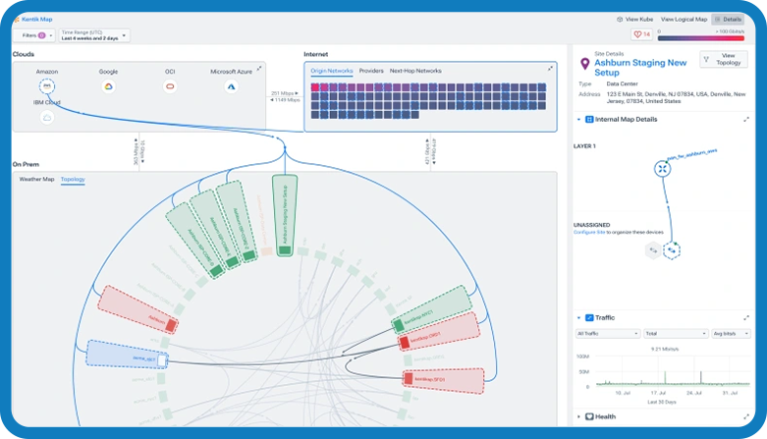767x439 pixels.
Task: Open the Avg bits/s dropdown
Action: coord(731,333)
